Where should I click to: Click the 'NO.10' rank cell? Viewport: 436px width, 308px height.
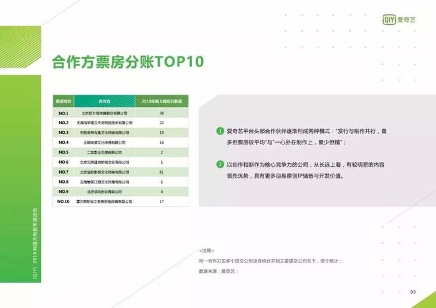pyautogui.click(x=64, y=202)
